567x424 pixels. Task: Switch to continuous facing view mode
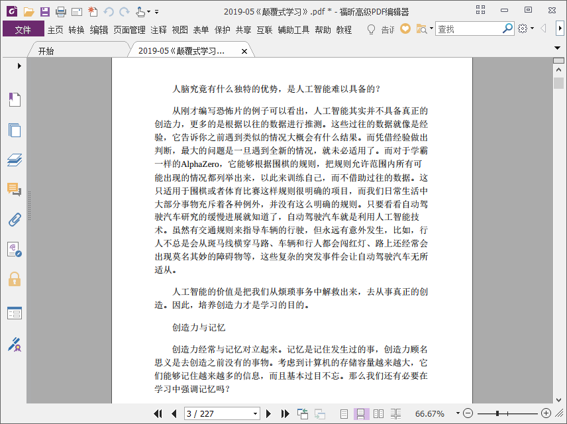(x=395, y=413)
